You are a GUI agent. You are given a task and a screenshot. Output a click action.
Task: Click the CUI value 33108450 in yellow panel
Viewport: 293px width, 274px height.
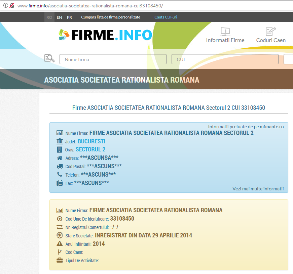(x=122, y=219)
